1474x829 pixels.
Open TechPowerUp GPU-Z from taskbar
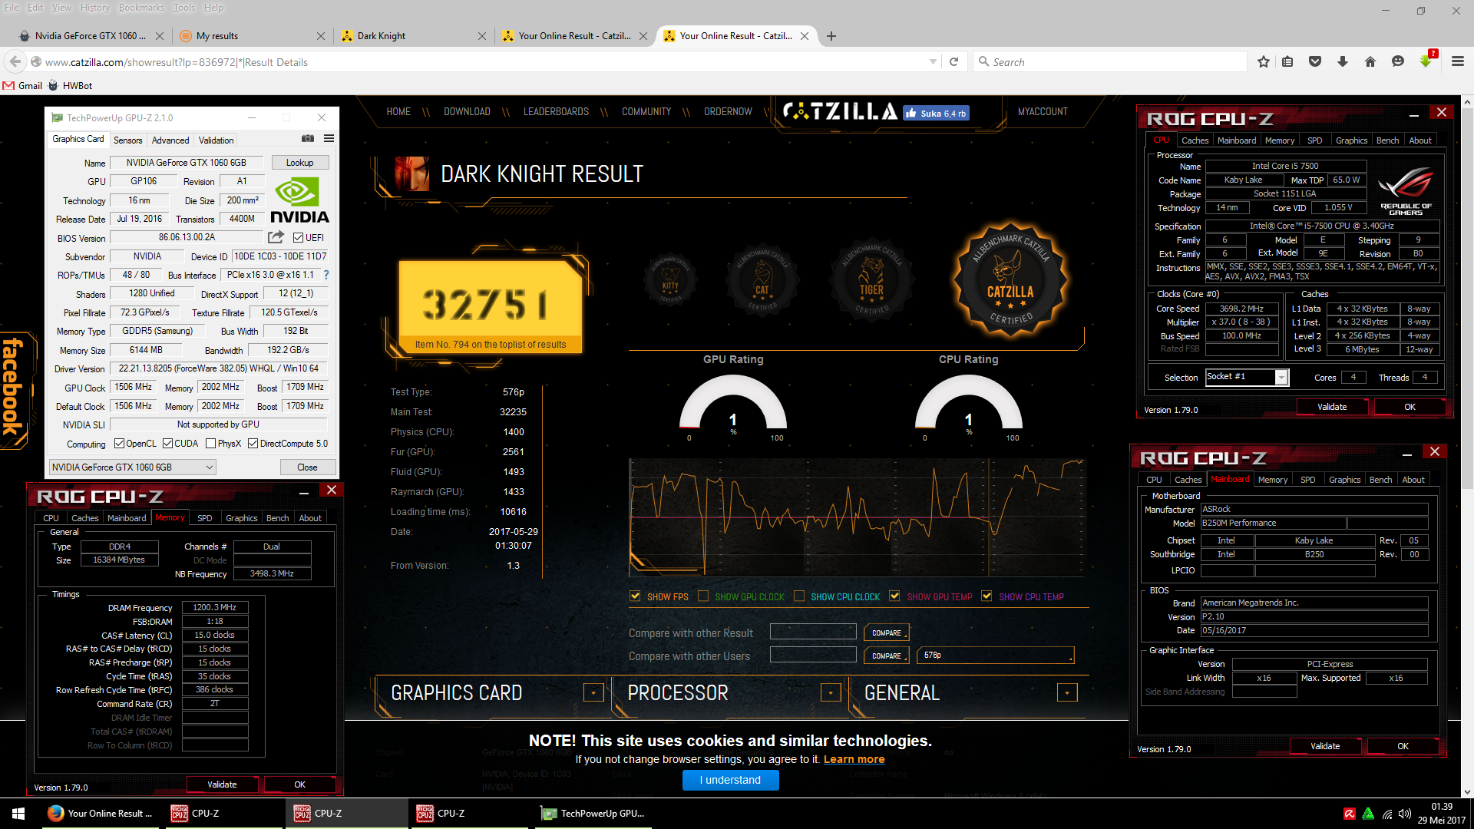pyautogui.click(x=591, y=814)
